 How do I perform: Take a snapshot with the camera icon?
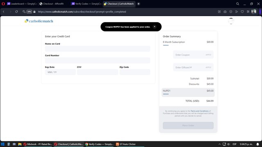pyautogui.click(x=225, y=12)
